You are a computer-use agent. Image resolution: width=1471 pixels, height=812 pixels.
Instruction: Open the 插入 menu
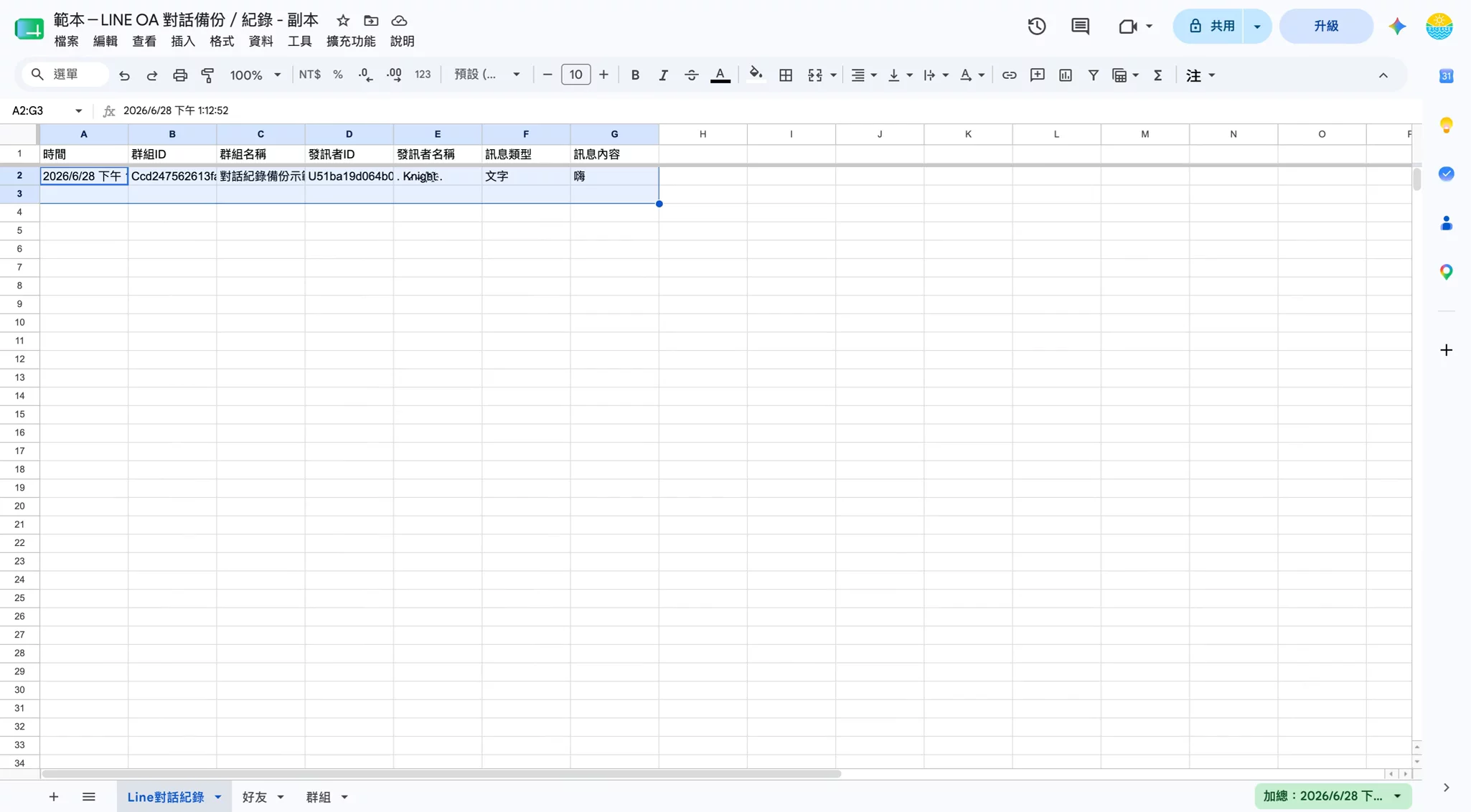click(183, 42)
